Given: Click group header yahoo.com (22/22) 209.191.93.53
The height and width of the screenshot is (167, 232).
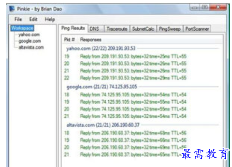Looking at the screenshot, I should (x=101, y=48).
